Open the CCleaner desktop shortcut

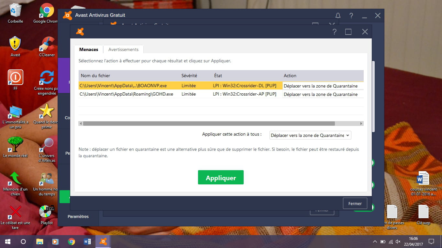pos(47,46)
